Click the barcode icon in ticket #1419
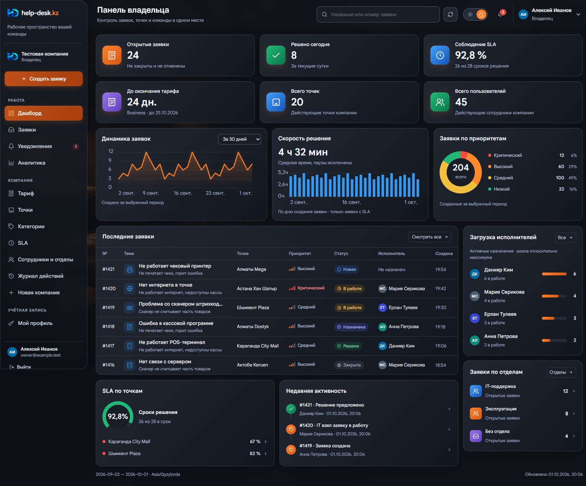The width and height of the screenshot is (586, 486). (x=130, y=308)
